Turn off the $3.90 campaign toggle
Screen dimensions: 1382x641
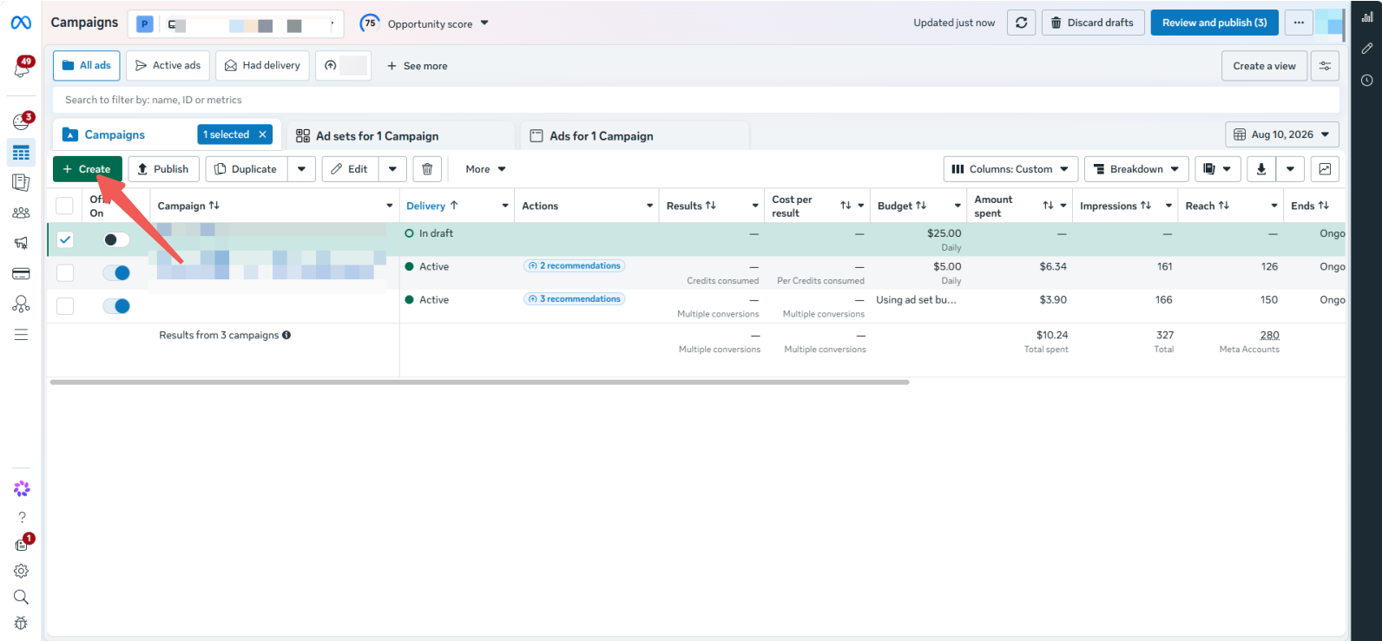click(x=116, y=305)
